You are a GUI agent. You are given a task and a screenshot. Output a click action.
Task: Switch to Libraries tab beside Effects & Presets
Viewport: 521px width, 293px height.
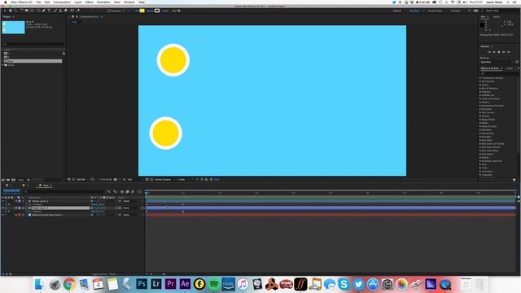coord(510,68)
